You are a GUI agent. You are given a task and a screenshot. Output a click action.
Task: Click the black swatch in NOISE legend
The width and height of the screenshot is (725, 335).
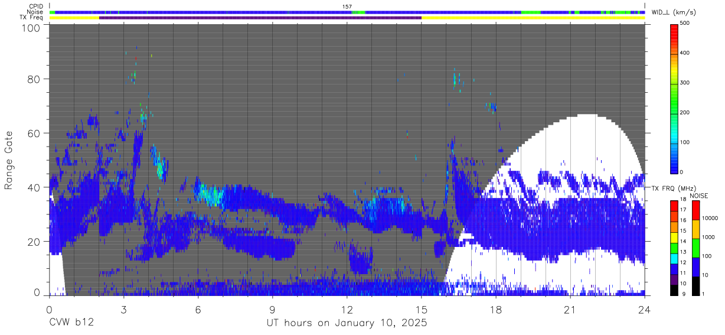tap(695, 286)
